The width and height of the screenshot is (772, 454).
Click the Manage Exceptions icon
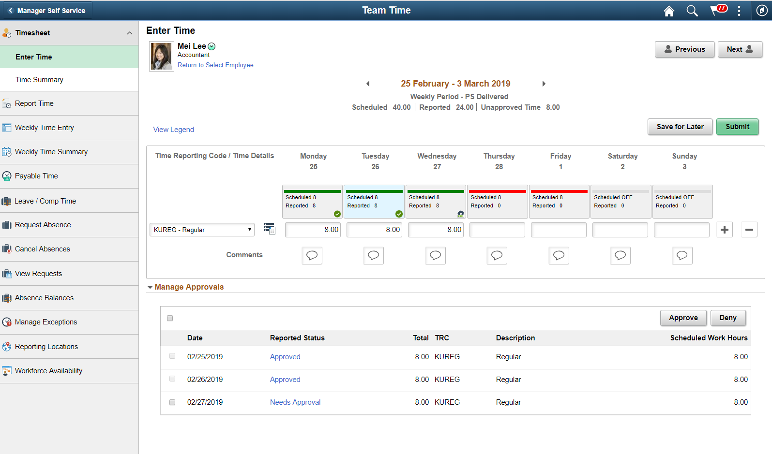point(7,322)
